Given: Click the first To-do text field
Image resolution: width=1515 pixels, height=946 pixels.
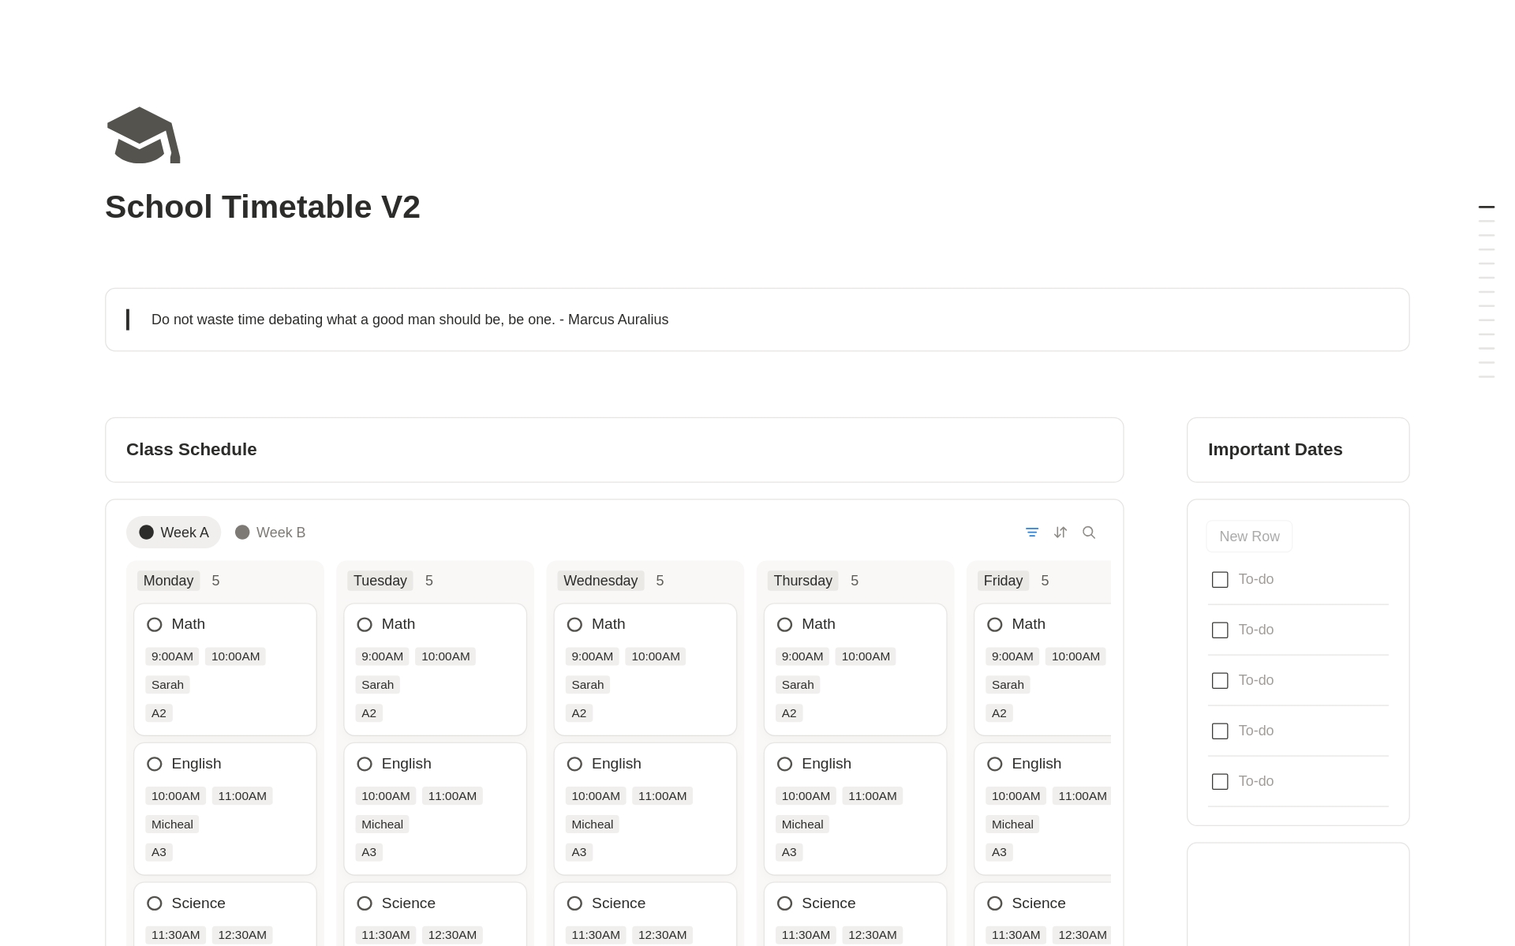Looking at the screenshot, I should [x=1256, y=580].
